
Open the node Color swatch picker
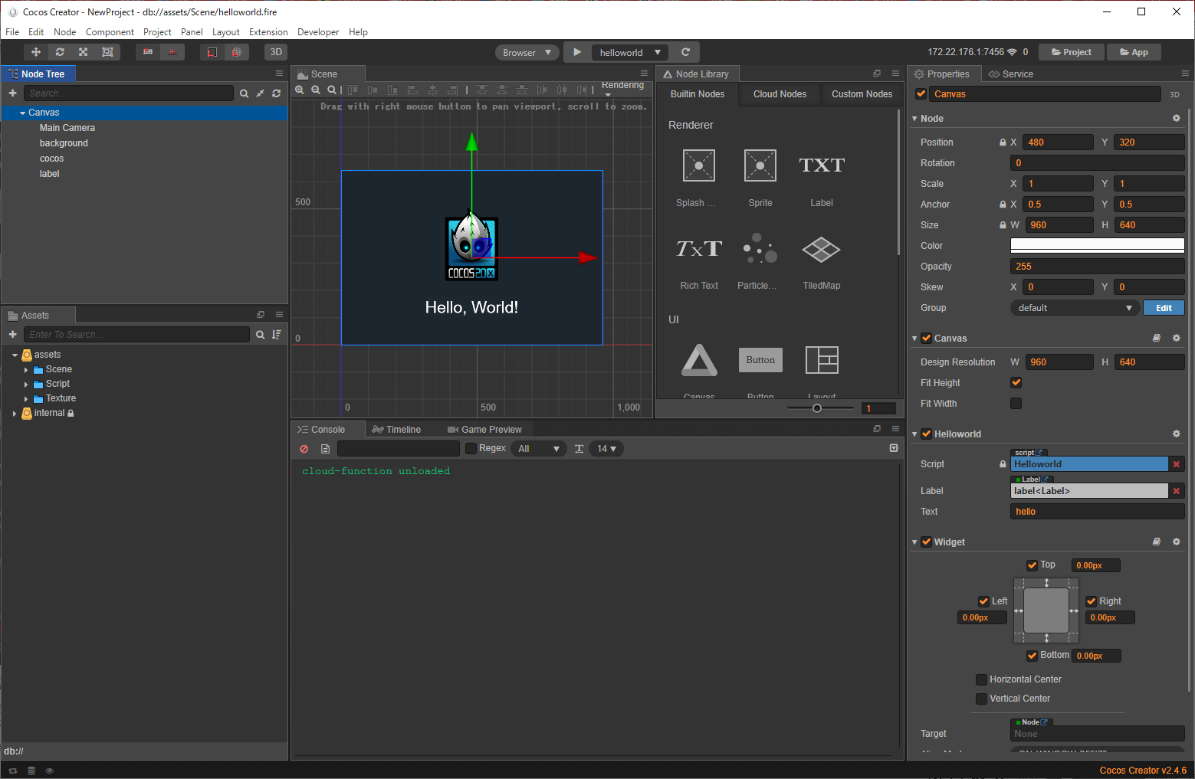[x=1097, y=246]
